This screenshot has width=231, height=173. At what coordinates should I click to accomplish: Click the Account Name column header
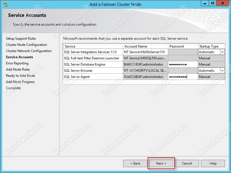coord(146,46)
